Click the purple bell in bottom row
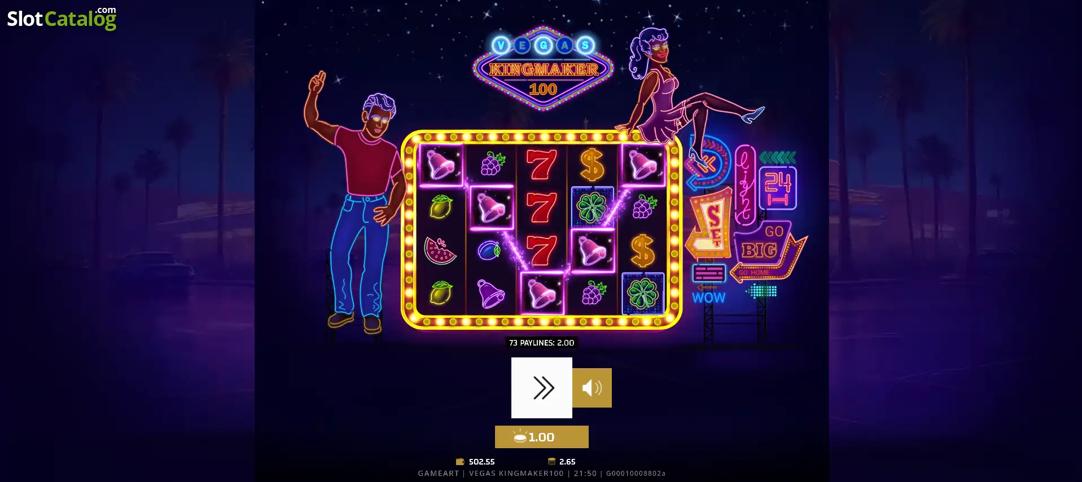 coord(490,293)
